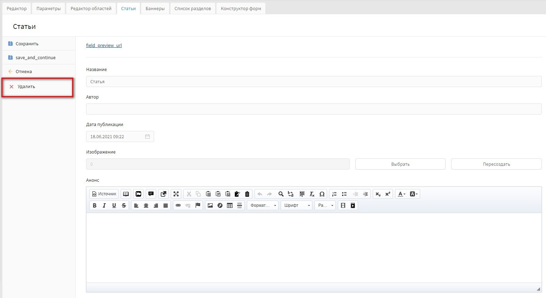
Task: Insert a table into the announcement
Action: click(x=230, y=205)
